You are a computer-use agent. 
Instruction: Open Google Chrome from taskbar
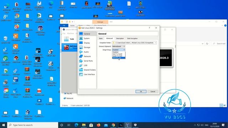[113, 125]
